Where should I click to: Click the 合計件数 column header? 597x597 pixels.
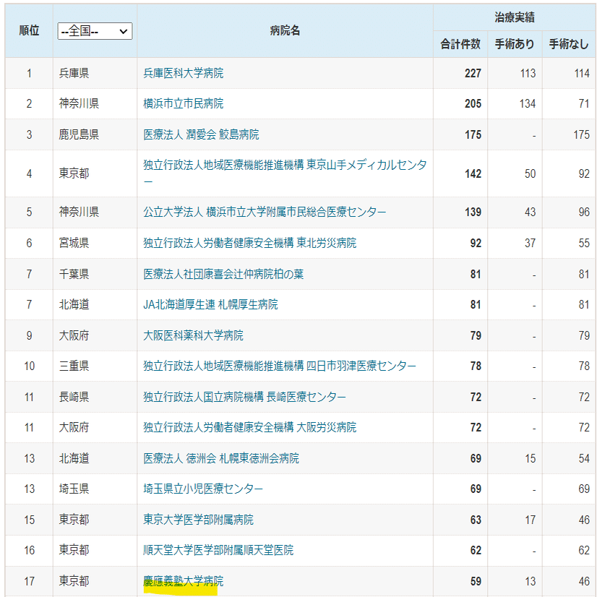tap(460, 44)
